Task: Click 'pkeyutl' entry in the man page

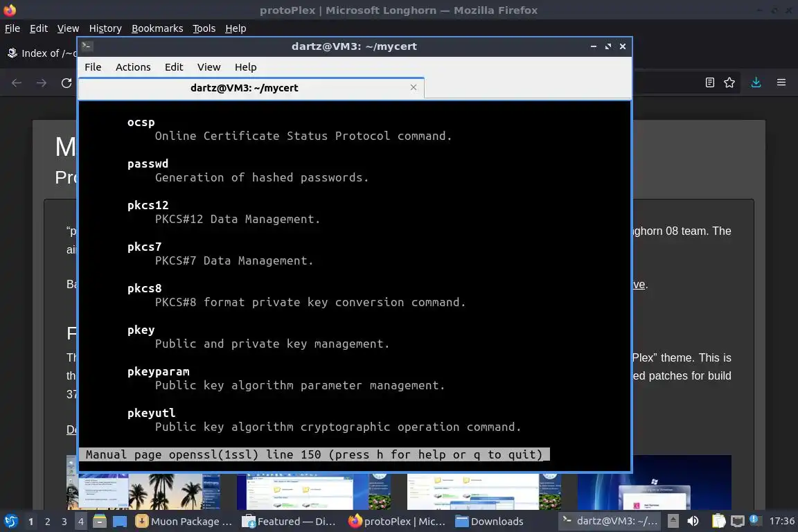Action: [151, 413]
